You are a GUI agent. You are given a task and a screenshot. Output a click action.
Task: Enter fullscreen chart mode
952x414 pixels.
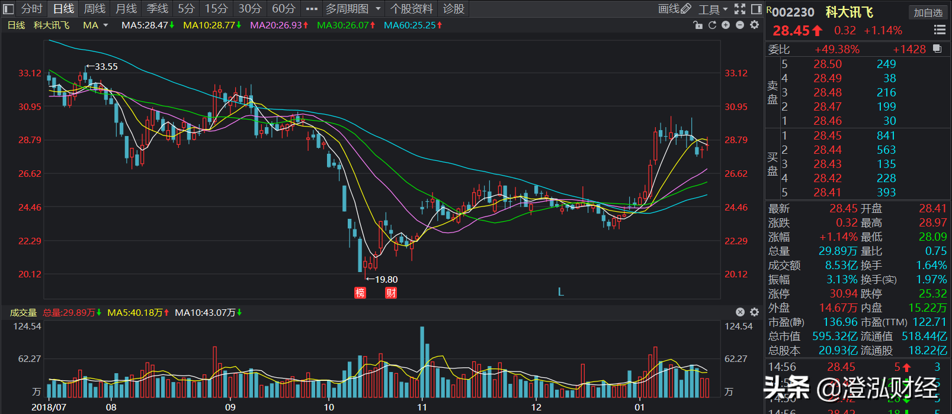coord(740,9)
